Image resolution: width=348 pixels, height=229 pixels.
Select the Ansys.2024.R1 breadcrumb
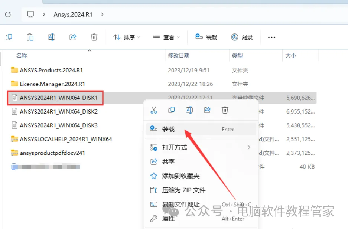pos(73,14)
